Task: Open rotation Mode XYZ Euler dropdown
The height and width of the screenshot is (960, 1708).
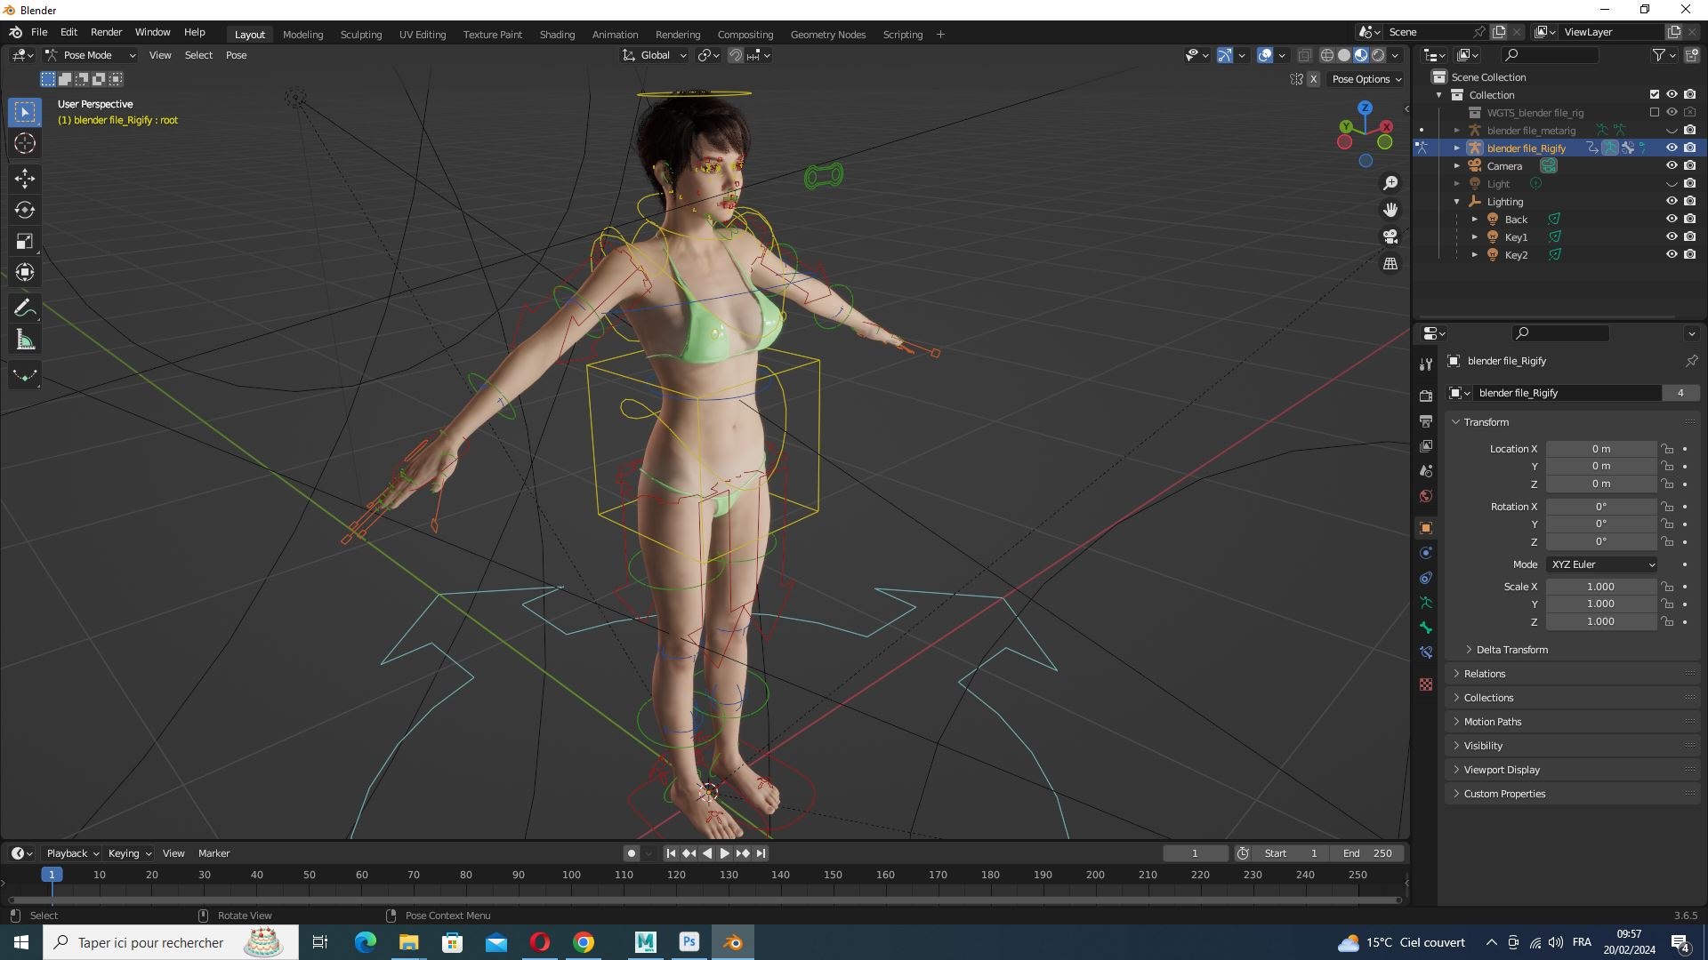Action: tap(1601, 564)
